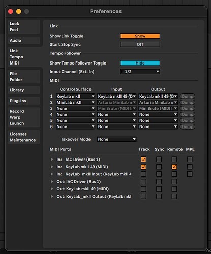Enable MPE for In: IAC Driver
211x254 pixels.
click(190, 160)
